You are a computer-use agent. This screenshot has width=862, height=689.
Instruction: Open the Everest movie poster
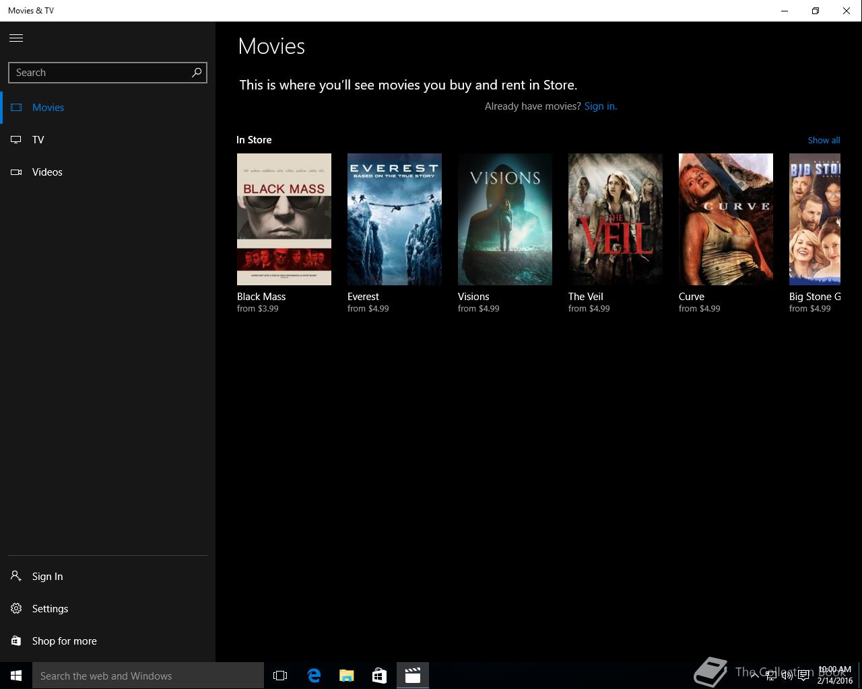[395, 219]
